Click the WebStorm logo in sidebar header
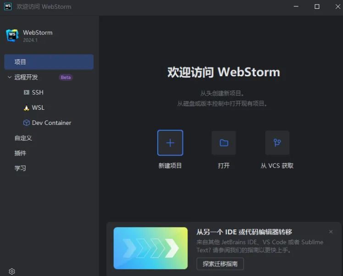The height and width of the screenshot is (276, 343). (12, 35)
